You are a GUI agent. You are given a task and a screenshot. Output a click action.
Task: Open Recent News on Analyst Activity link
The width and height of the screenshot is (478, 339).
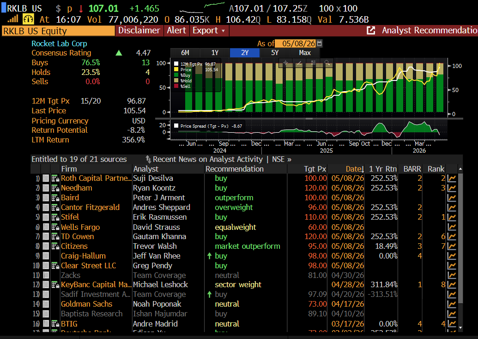coord(208,159)
